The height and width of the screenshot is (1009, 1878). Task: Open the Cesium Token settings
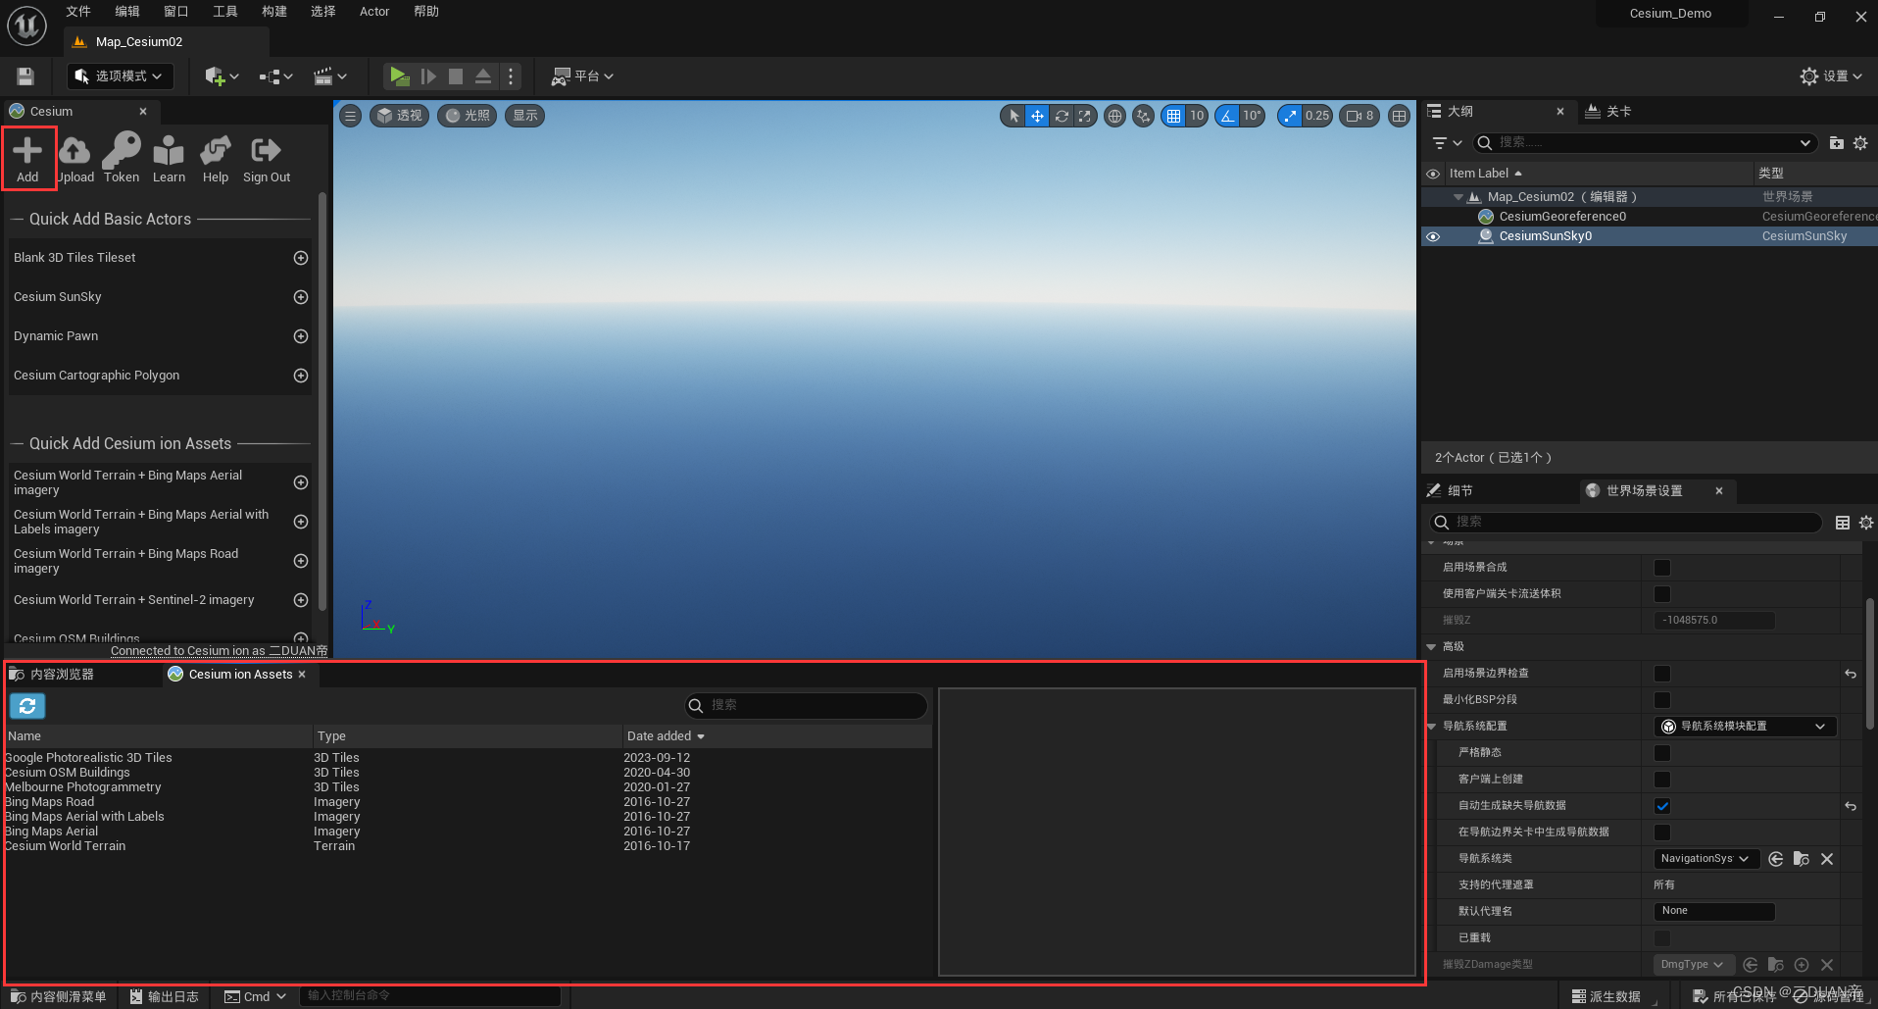pos(122,159)
